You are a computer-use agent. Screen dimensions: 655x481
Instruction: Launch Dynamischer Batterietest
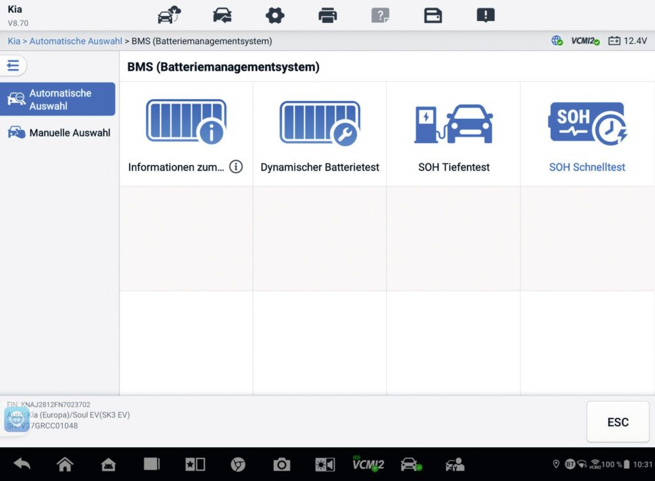[320, 135]
